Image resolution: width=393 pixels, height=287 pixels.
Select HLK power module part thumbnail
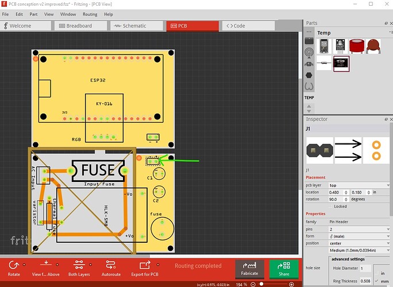click(341, 63)
